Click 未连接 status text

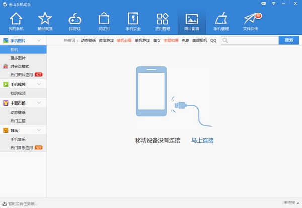(289, 203)
